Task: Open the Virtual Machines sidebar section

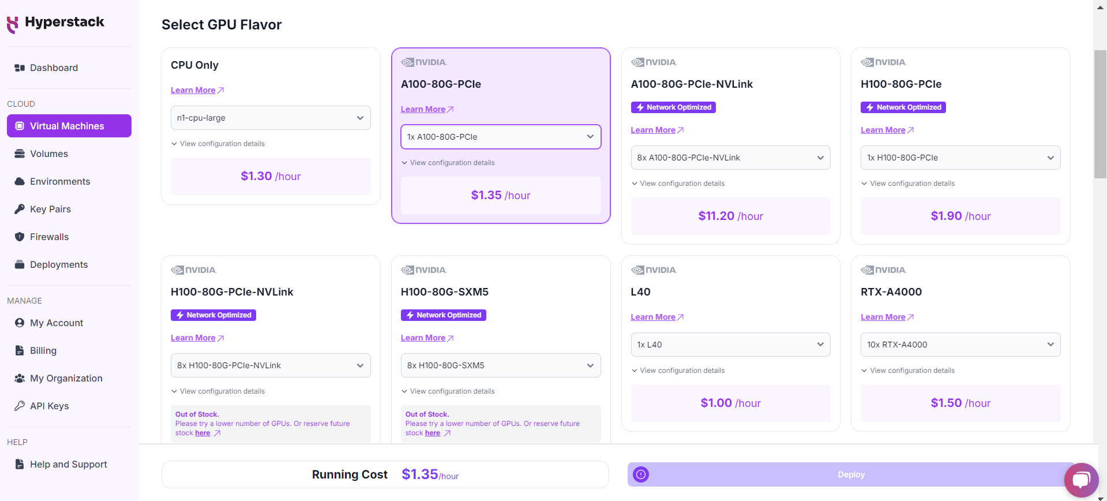Action: point(67,126)
